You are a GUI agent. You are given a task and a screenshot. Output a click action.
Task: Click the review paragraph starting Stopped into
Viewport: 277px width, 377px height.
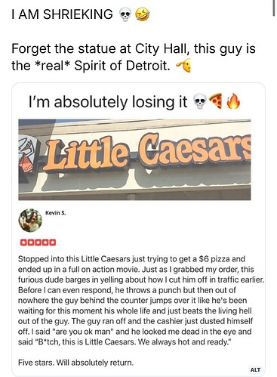tap(141, 300)
